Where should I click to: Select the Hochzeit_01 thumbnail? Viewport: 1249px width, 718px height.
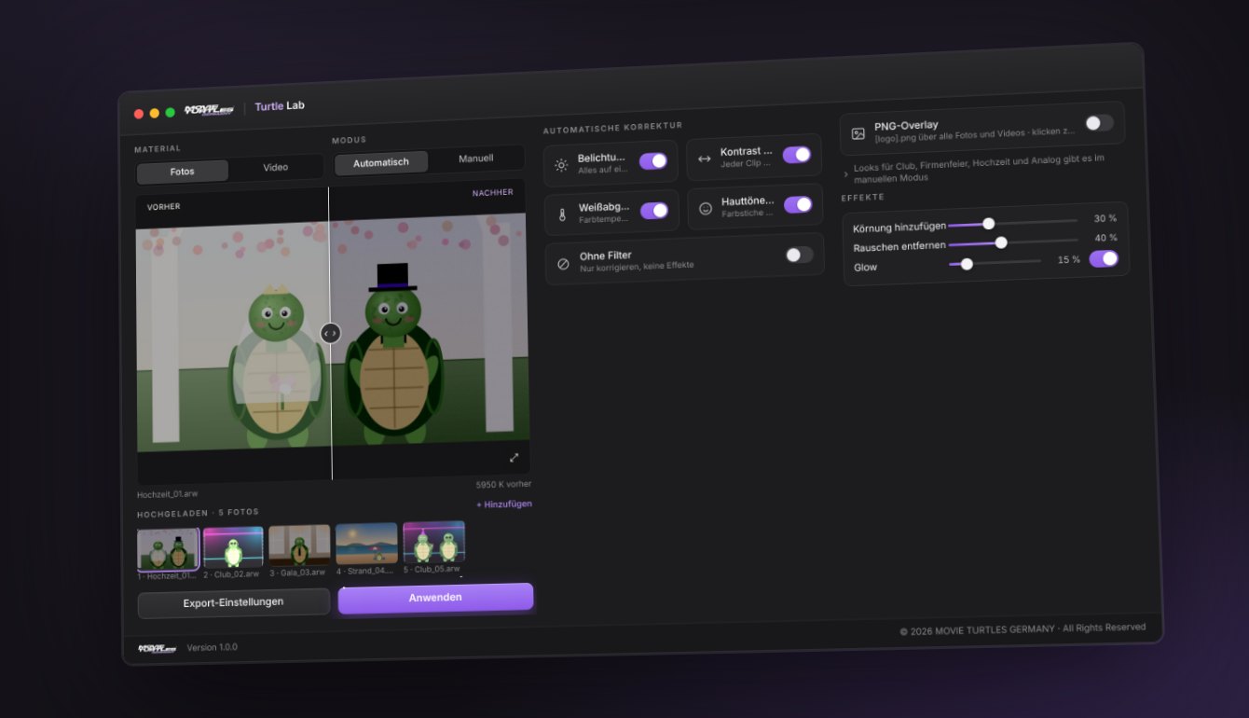point(169,549)
